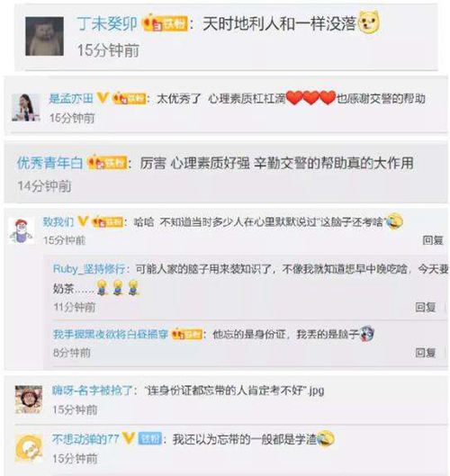Open 嗨呀-名字被抢了's username link
The height and width of the screenshot is (476, 450).
(x=92, y=391)
